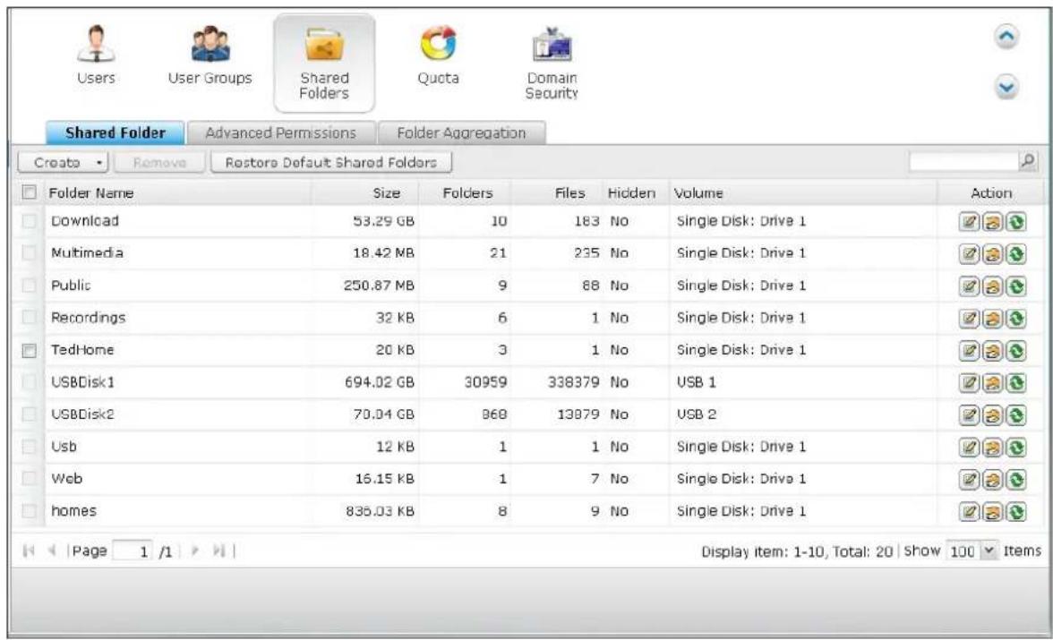The image size is (1053, 640).
Task: Click the down-arrow circle button
Action: point(1006,88)
